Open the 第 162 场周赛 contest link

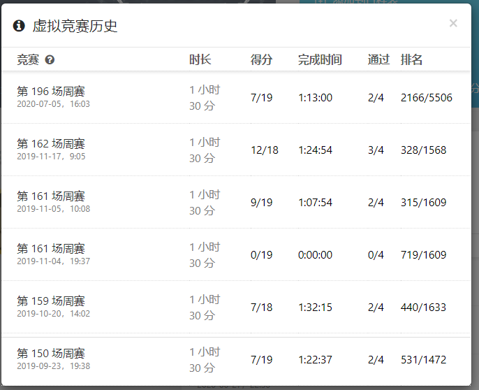(51, 144)
